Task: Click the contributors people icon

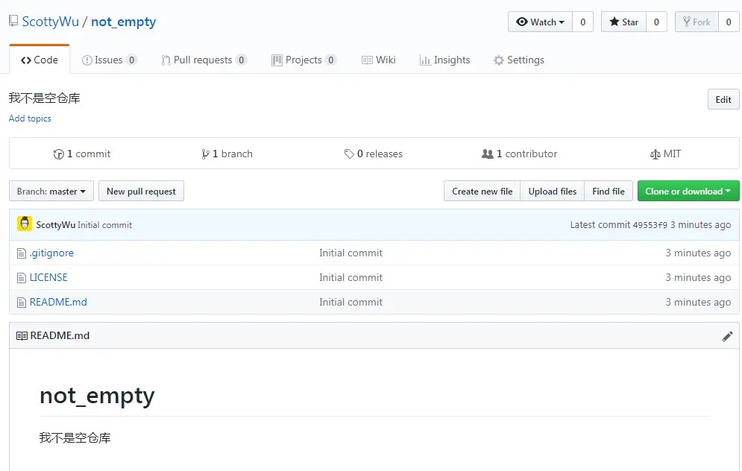Action: point(488,154)
